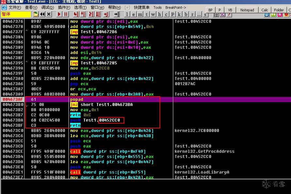This screenshot has height=194, width=291.
Task: Launch Calc from the button bar
Action: pos(265,10)
